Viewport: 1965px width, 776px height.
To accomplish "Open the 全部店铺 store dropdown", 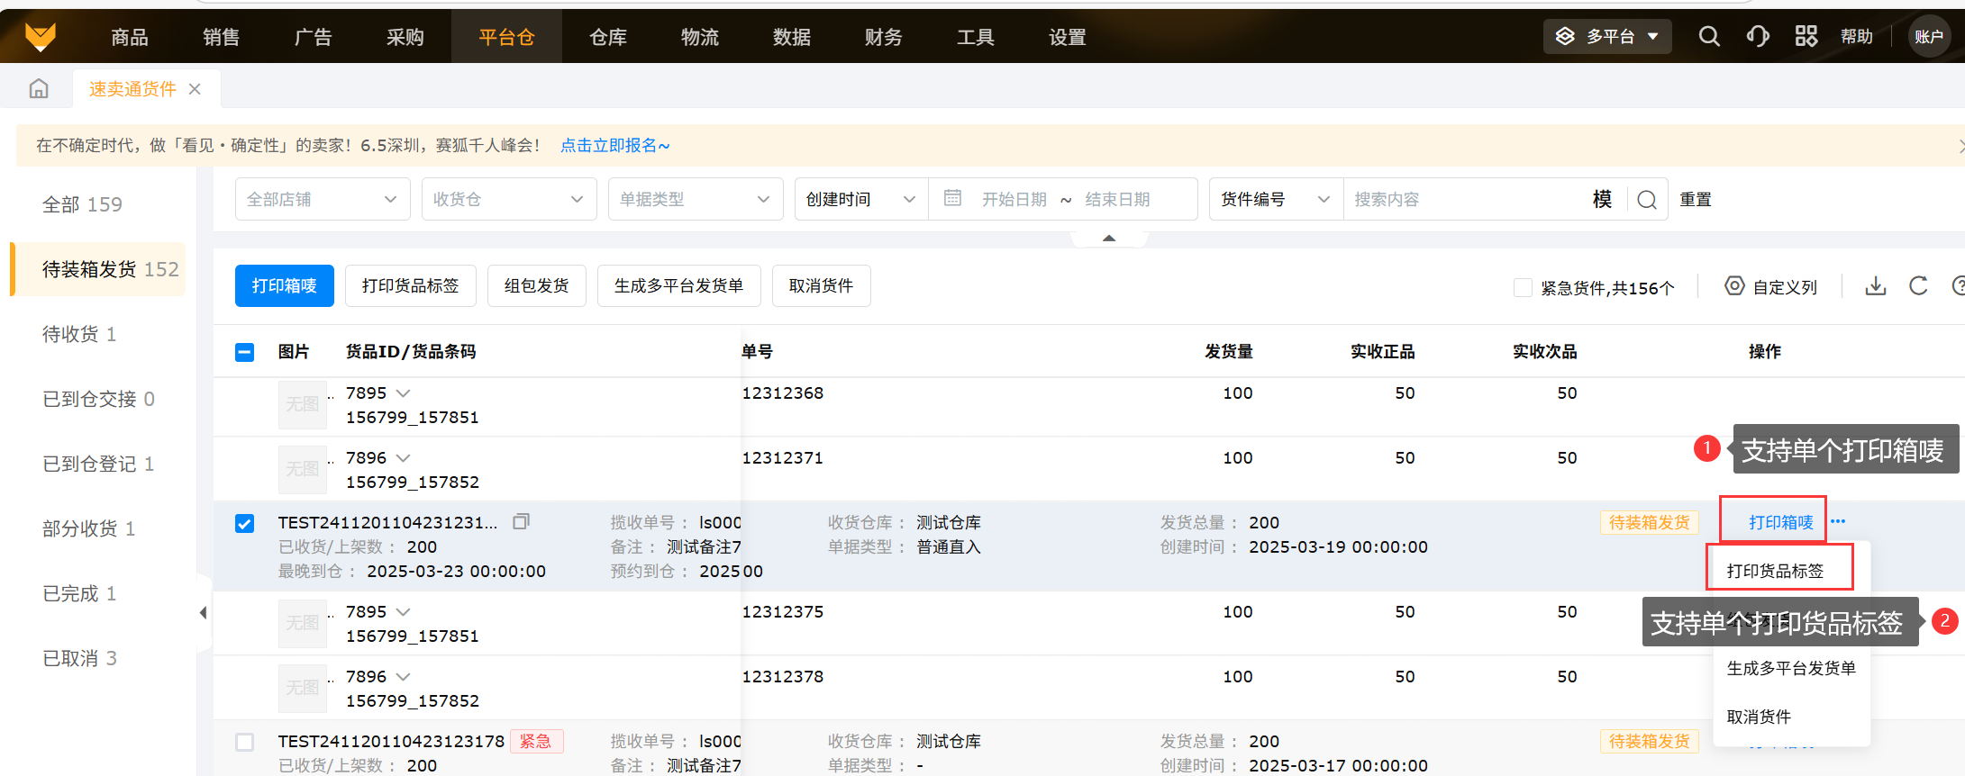I will (322, 199).
